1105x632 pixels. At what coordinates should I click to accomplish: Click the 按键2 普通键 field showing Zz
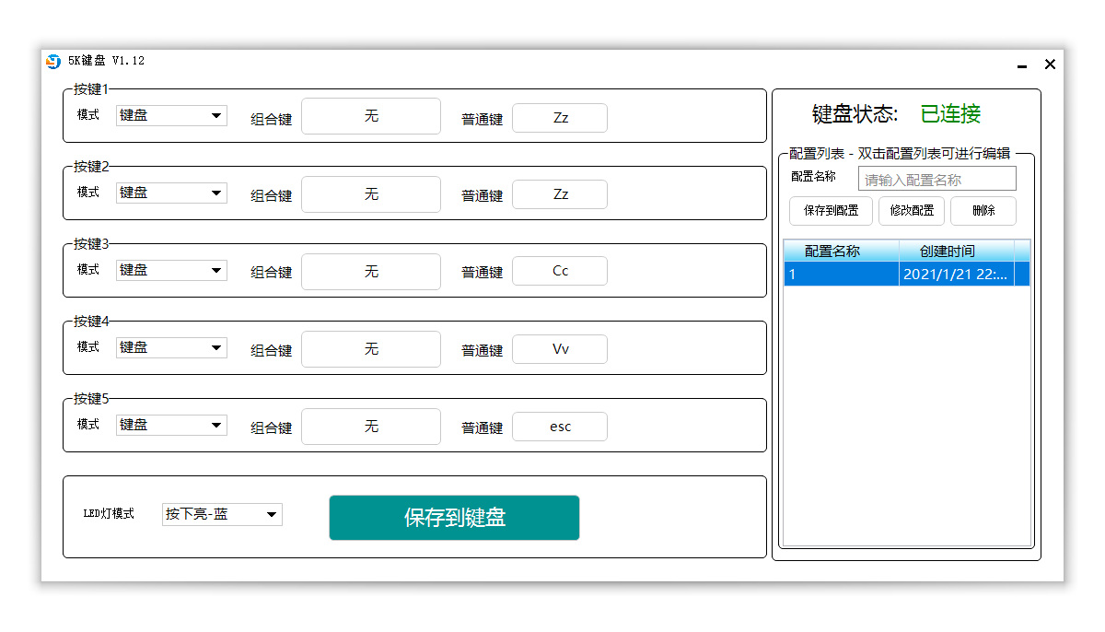pos(560,193)
